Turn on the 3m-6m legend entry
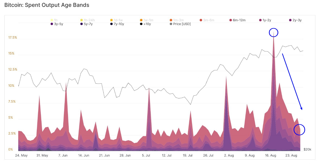 (x=207, y=20)
